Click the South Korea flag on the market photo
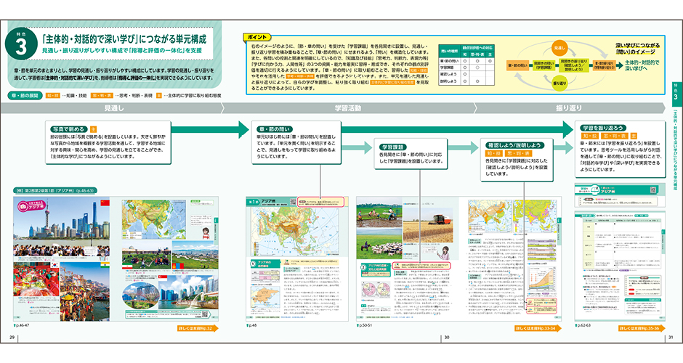Viewport: 683px width, 363px height. (54, 265)
